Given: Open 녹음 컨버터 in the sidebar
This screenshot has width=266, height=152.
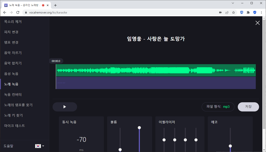Looking at the screenshot, I should (x=13, y=94).
